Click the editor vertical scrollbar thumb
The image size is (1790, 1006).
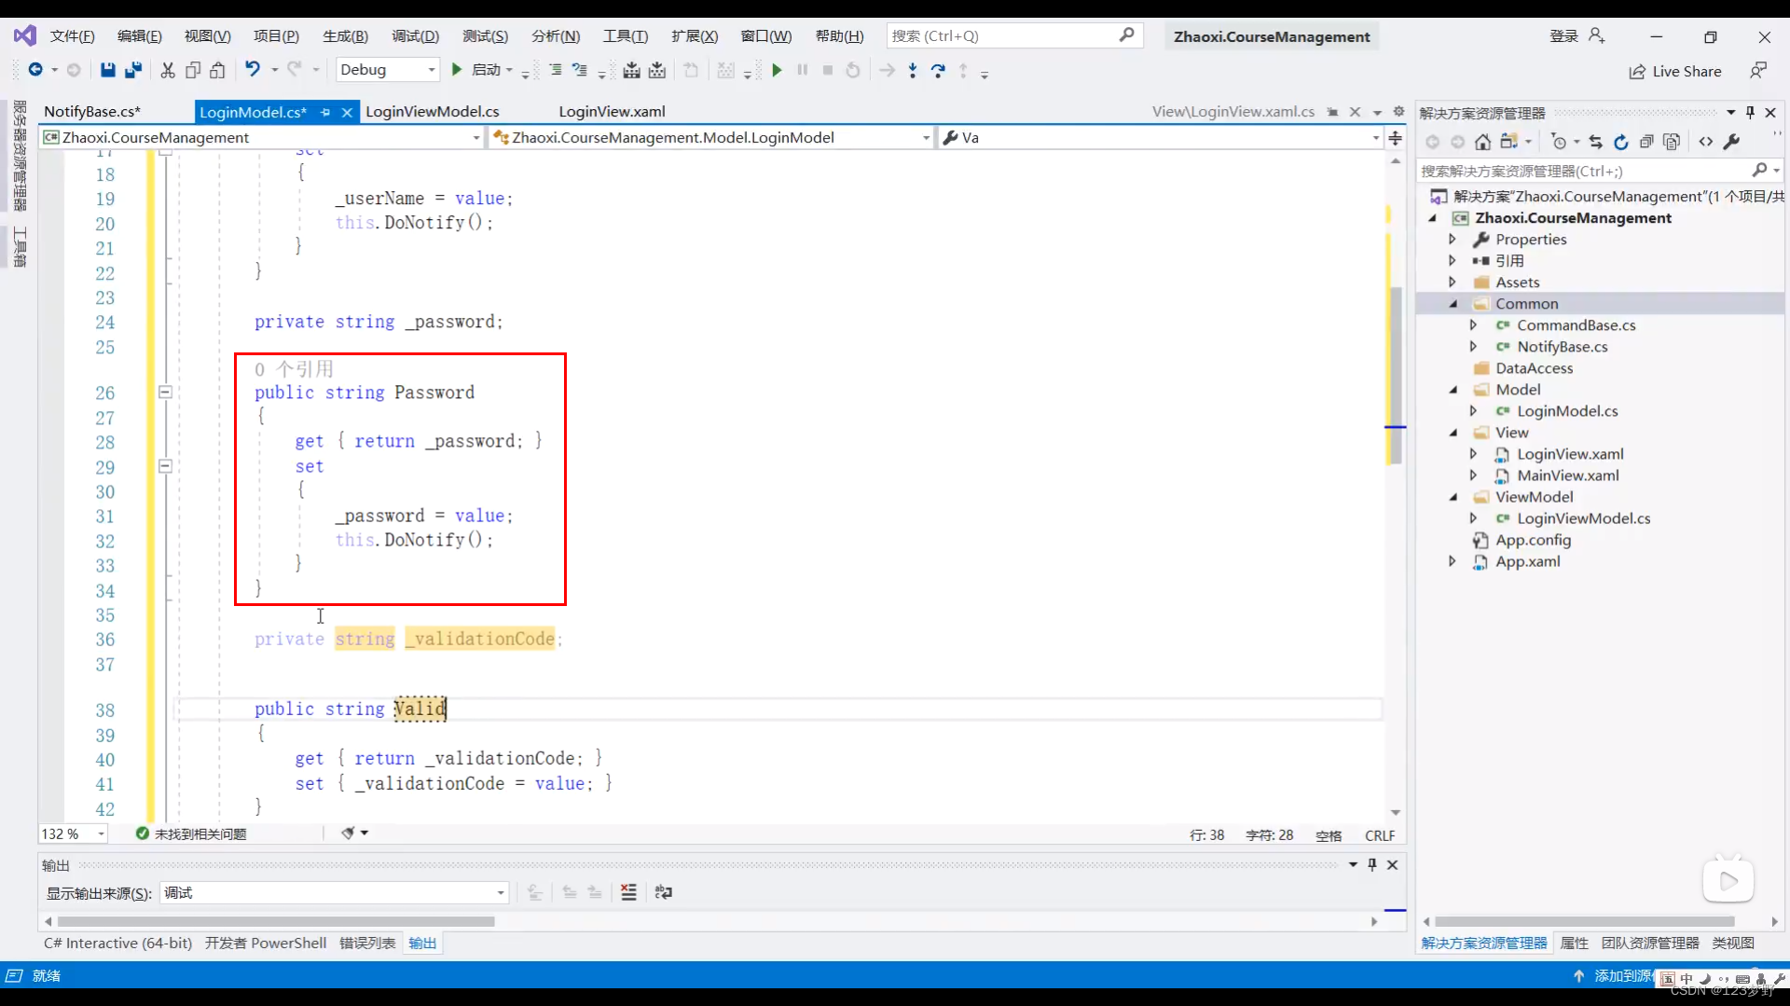click(x=1395, y=375)
